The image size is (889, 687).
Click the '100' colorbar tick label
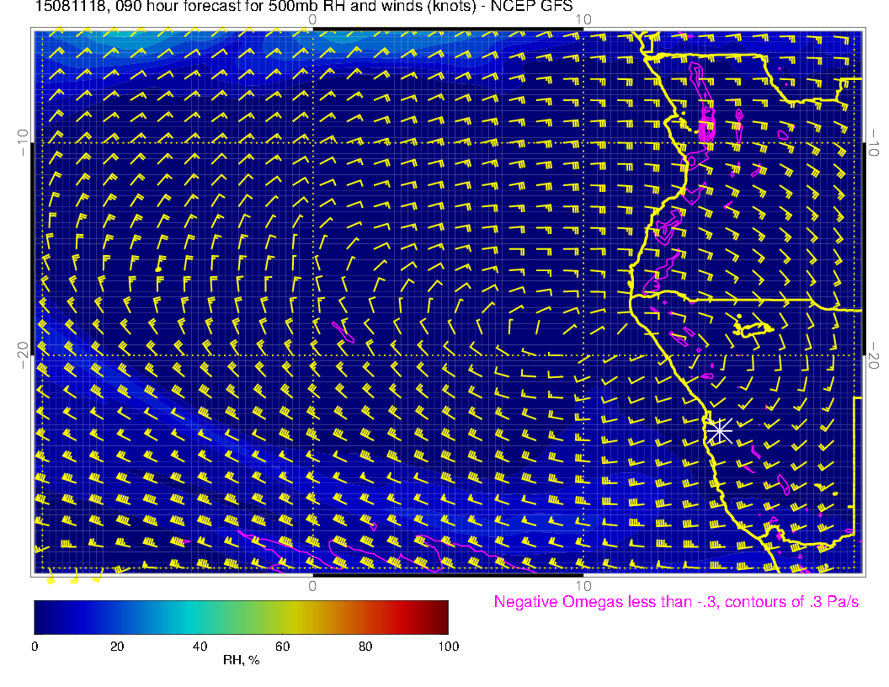point(448,647)
